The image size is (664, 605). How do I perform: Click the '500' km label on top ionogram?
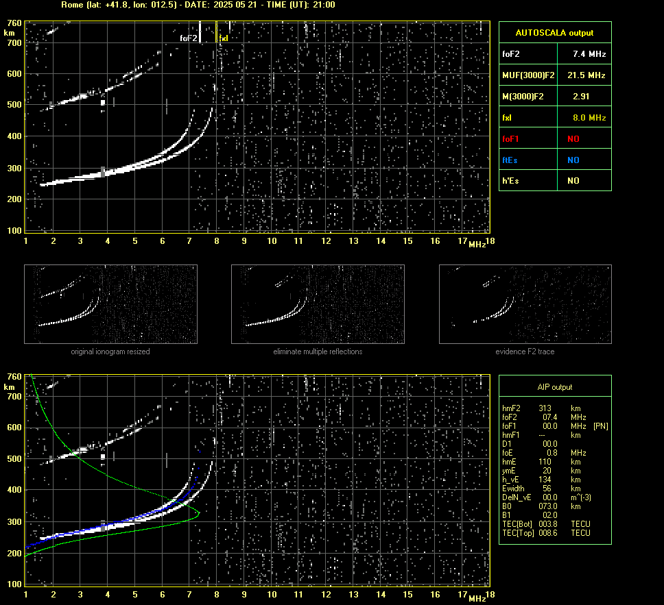coord(14,105)
